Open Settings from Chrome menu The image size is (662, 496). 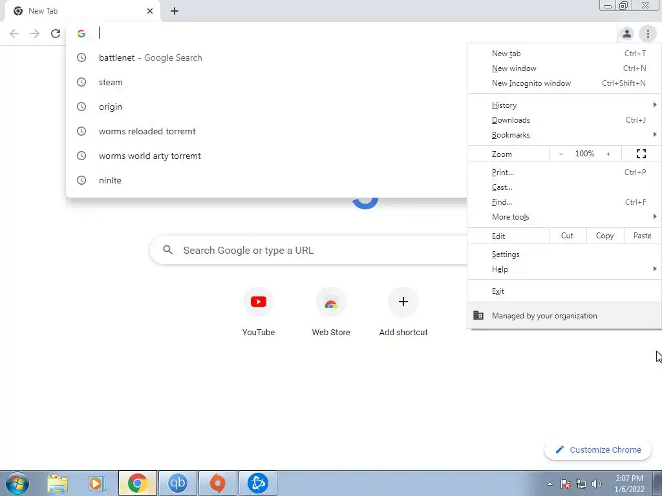pyautogui.click(x=564, y=254)
